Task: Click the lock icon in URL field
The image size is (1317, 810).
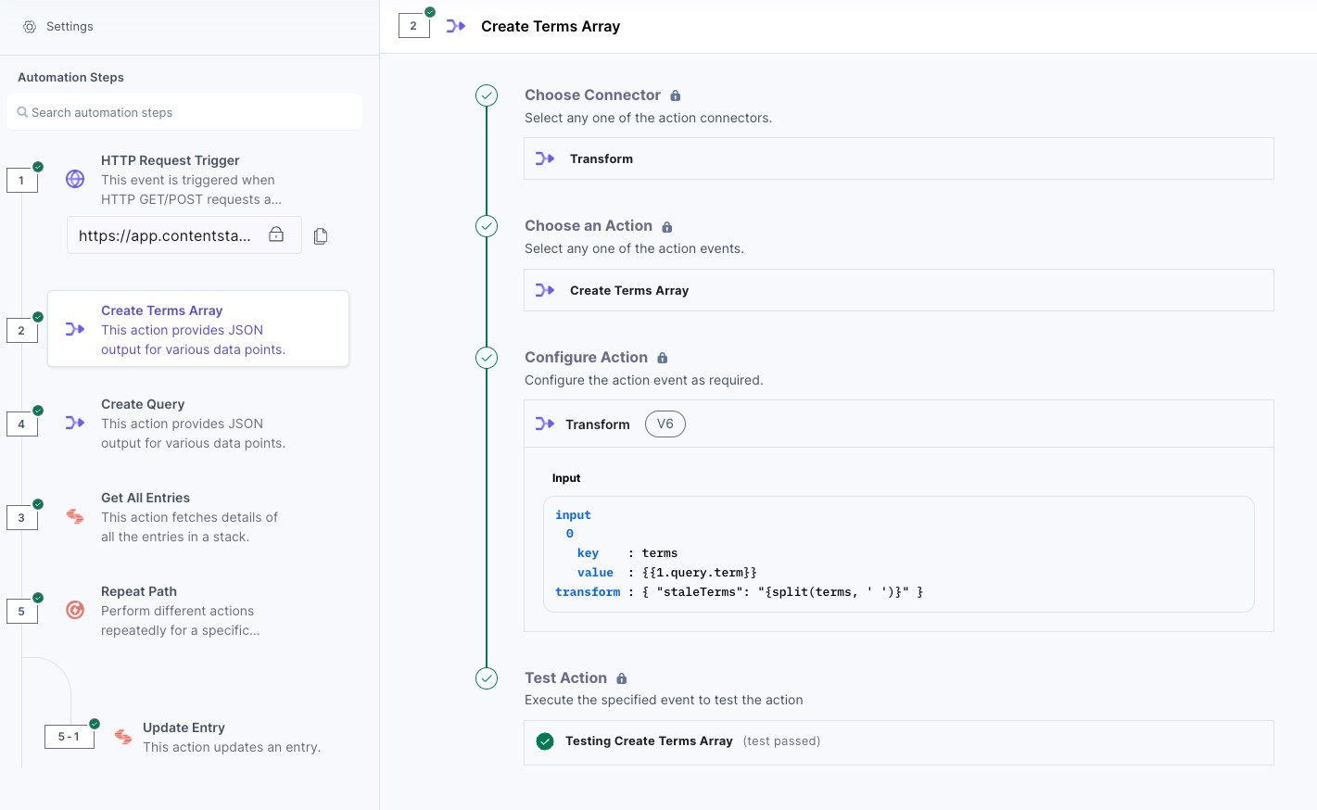Action: pyautogui.click(x=276, y=234)
